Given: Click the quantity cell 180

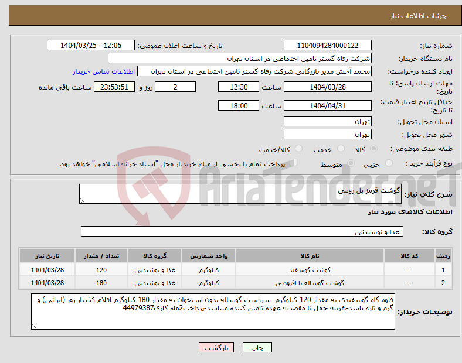Looking at the screenshot, I should 101,283.
